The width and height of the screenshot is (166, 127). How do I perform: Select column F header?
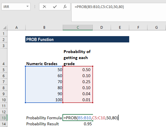[x=138, y=28]
